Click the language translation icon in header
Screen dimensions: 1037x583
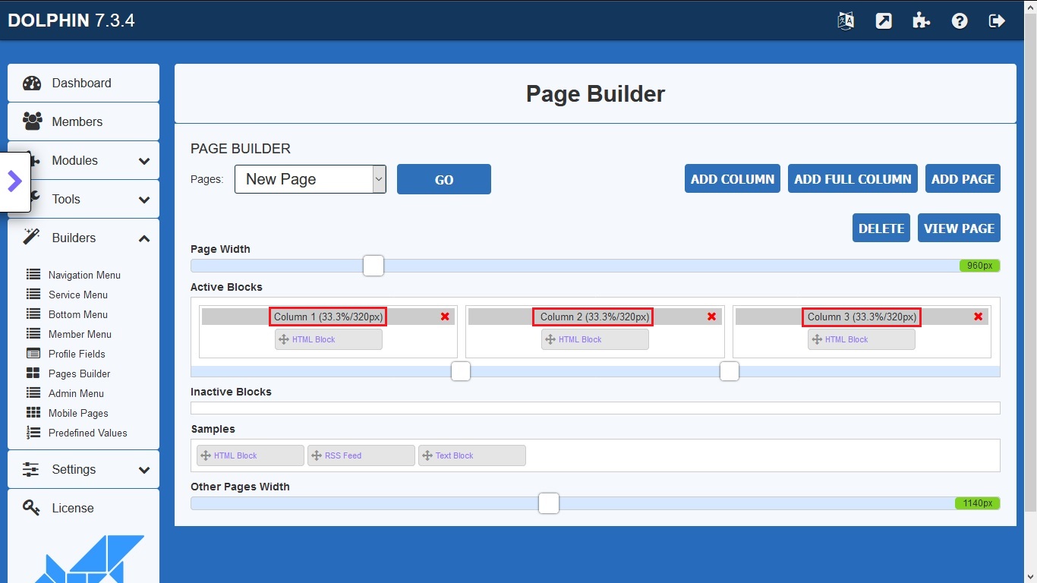point(846,20)
